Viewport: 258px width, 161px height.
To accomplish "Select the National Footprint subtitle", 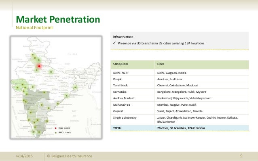I will (34, 27).
